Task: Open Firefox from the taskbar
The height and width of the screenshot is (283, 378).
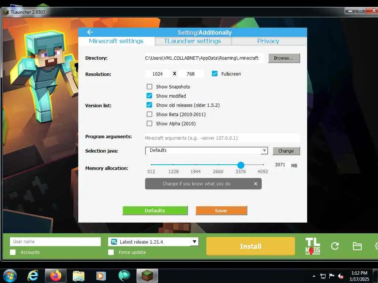Action: tap(56, 276)
